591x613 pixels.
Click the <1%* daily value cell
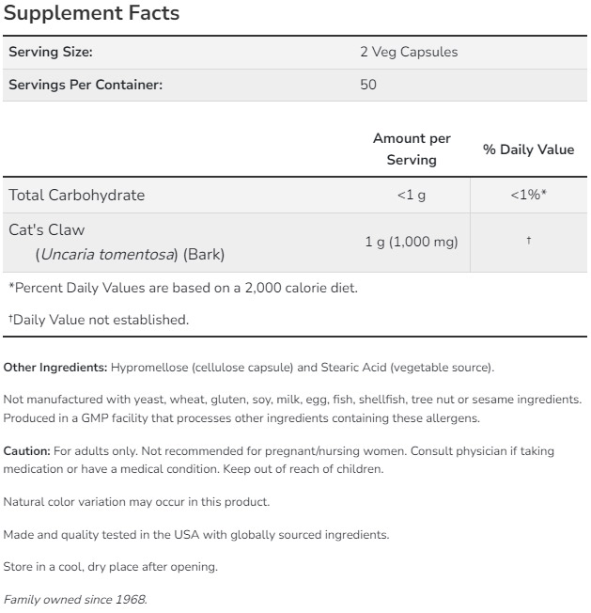(528, 195)
